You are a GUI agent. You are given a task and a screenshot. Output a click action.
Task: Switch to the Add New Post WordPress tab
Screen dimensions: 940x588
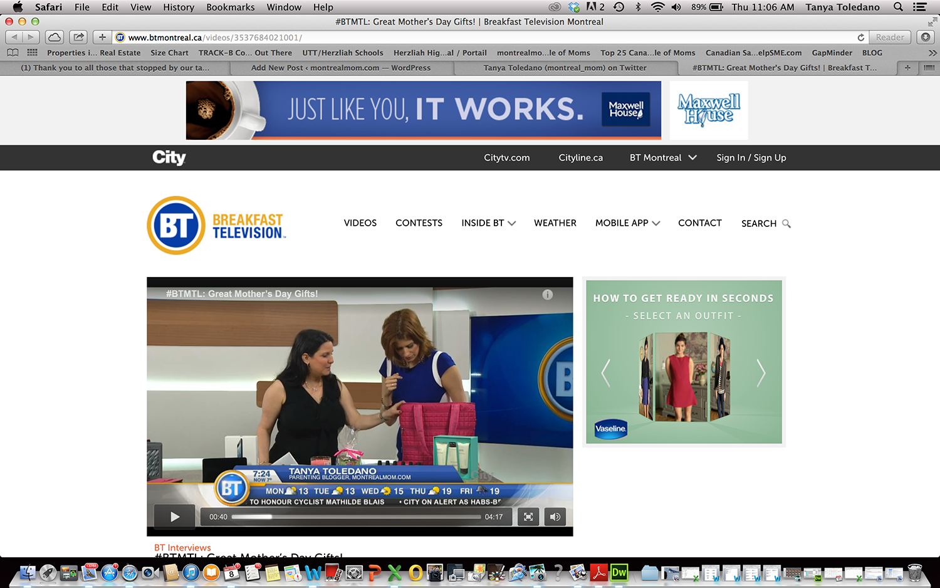coord(340,68)
